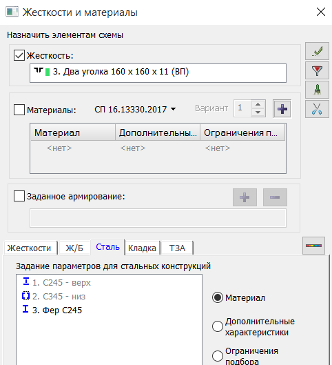Click the plus button beside Заданное армирование
Screen dimensions: 332x365
coord(245,197)
